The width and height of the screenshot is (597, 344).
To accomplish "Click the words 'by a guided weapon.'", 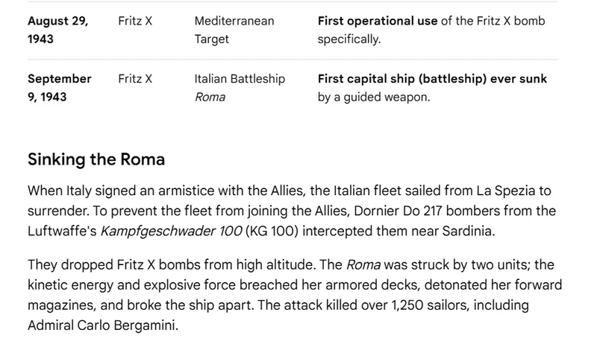I will click(x=374, y=98).
